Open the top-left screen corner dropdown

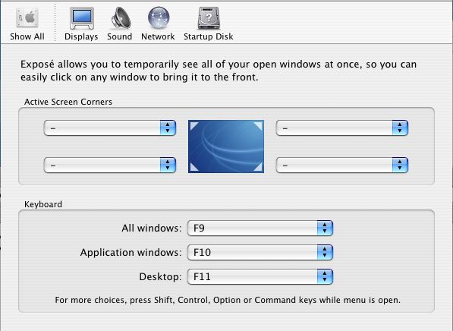click(x=110, y=128)
